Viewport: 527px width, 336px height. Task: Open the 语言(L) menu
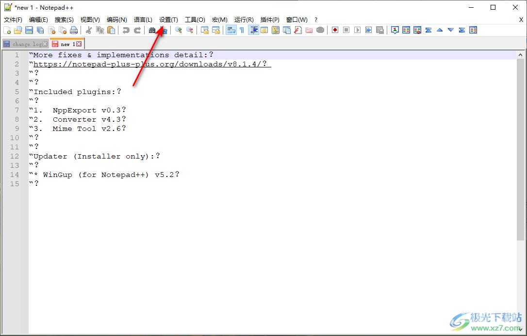pyautogui.click(x=143, y=20)
